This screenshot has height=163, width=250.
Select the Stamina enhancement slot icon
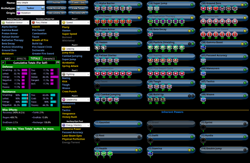coord(150,153)
